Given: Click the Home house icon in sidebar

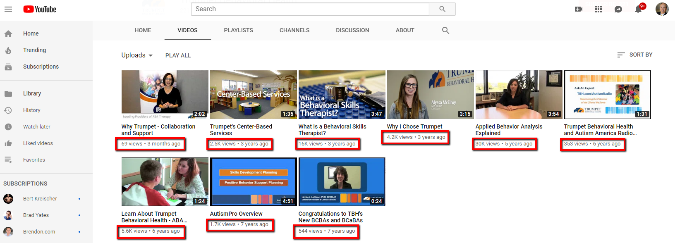Looking at the screenshot, I should tap(8, 34).
